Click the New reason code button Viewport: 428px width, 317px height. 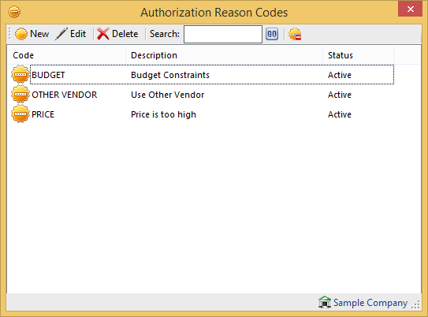32,34
